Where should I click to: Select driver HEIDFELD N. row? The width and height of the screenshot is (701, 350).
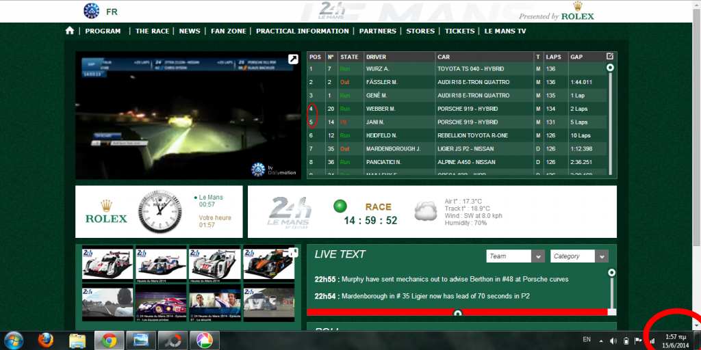[457, 135]
